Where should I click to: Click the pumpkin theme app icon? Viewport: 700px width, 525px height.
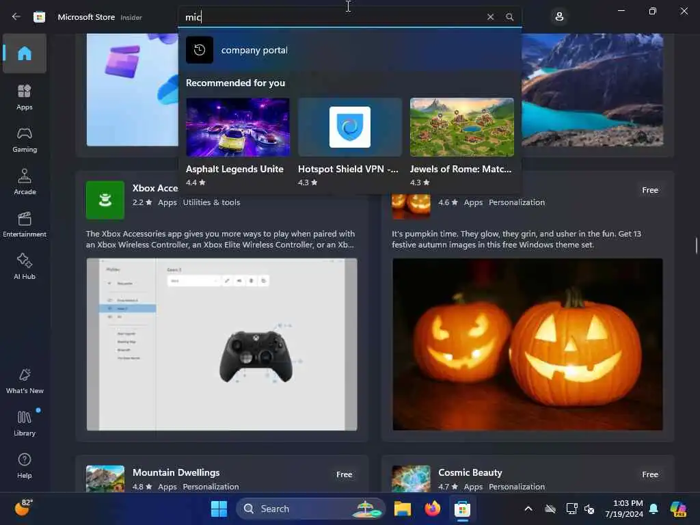(411, 206)
